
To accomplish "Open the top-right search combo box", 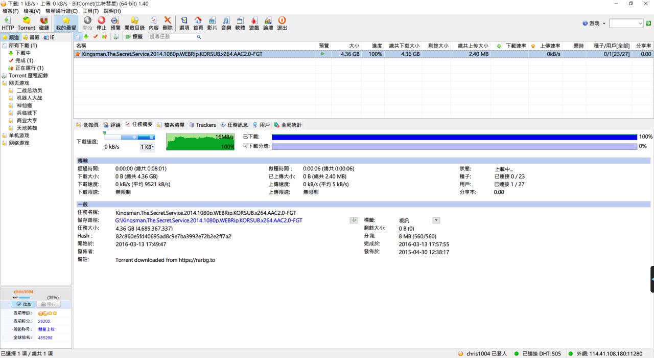I will (x=626, y=24).
